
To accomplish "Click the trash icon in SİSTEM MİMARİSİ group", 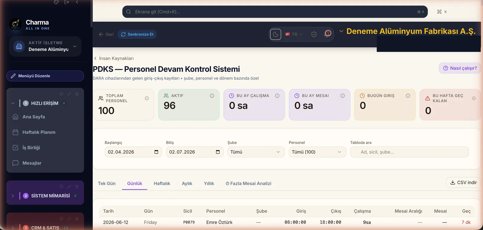I will (x=77, y=187).
